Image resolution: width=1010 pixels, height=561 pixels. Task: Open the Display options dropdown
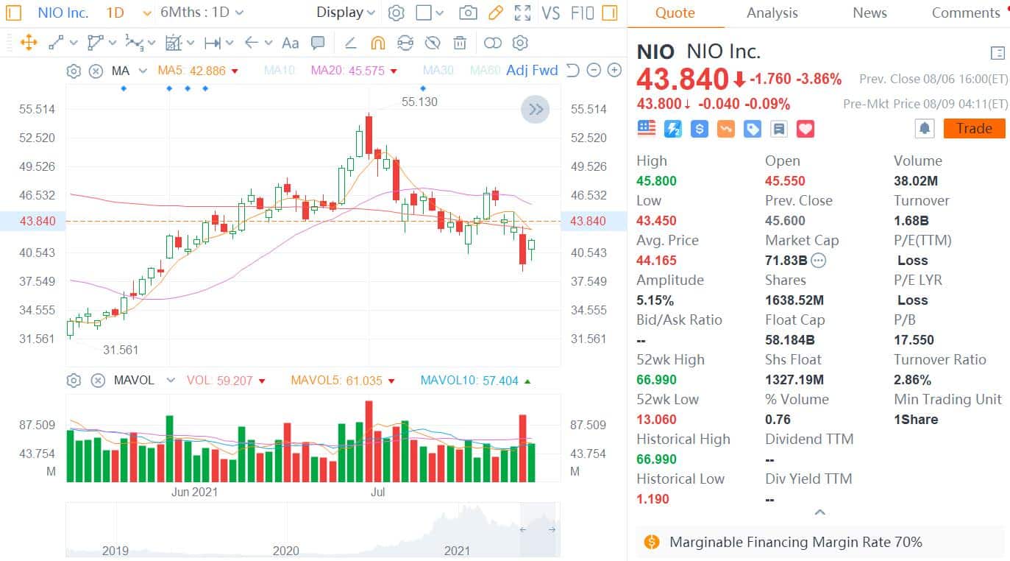pyautogui.click(x=344, y=13)
